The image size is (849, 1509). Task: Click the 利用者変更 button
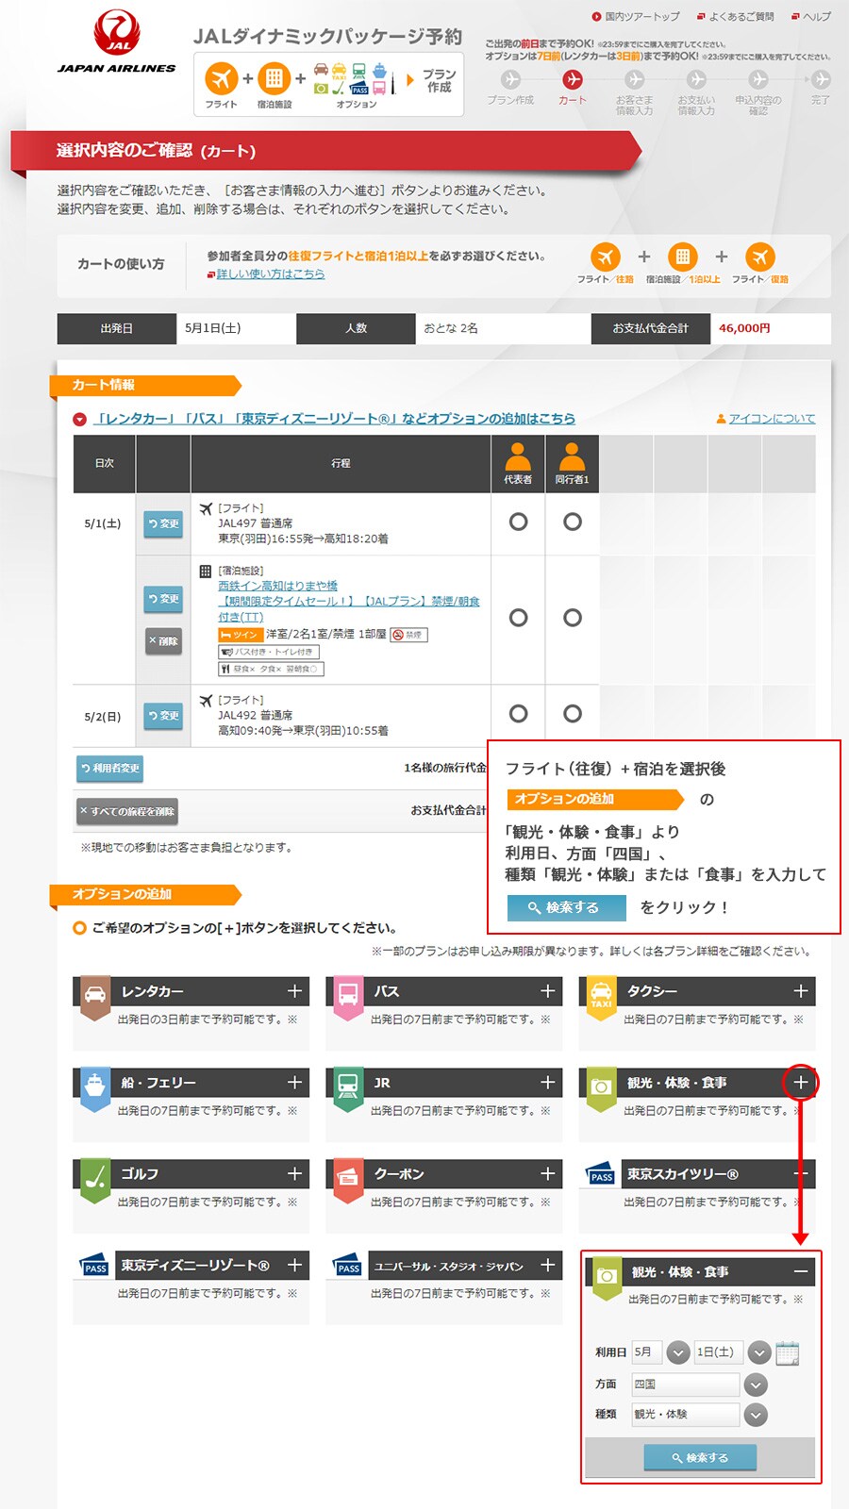(110, 769)
